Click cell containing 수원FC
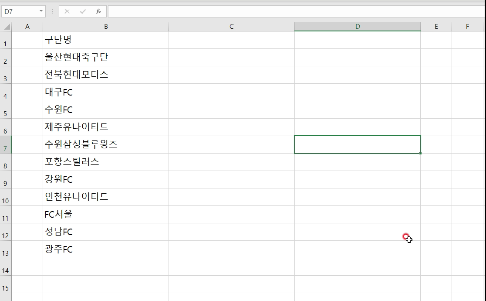Viewport: 486px width, 301px height. [x=106, y=109]
